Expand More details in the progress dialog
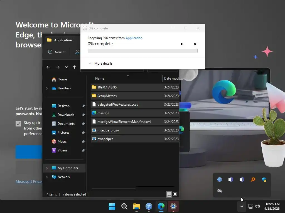Screen dimensions: 285x213 click(100, 64)
